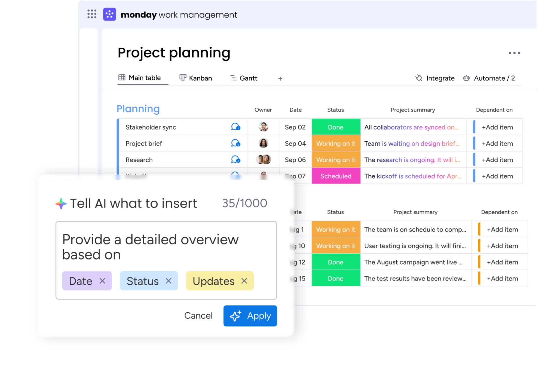Remove the Updates tag chip

(x=244, y=281)
